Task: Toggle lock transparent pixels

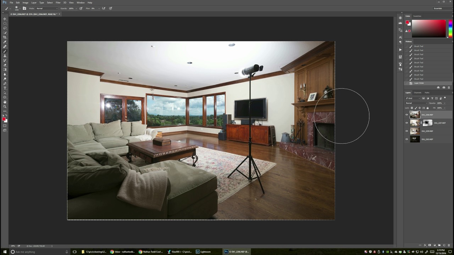Action: (x=412, y=108)
